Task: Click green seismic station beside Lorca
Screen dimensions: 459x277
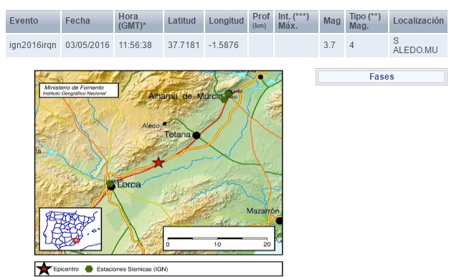Action: [110, 184]
